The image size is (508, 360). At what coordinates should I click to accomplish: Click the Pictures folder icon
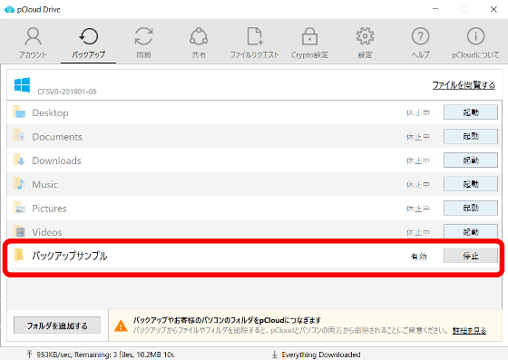point(19,208)
